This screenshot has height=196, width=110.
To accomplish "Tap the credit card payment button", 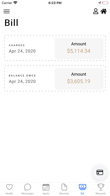I will pos(100,172).
